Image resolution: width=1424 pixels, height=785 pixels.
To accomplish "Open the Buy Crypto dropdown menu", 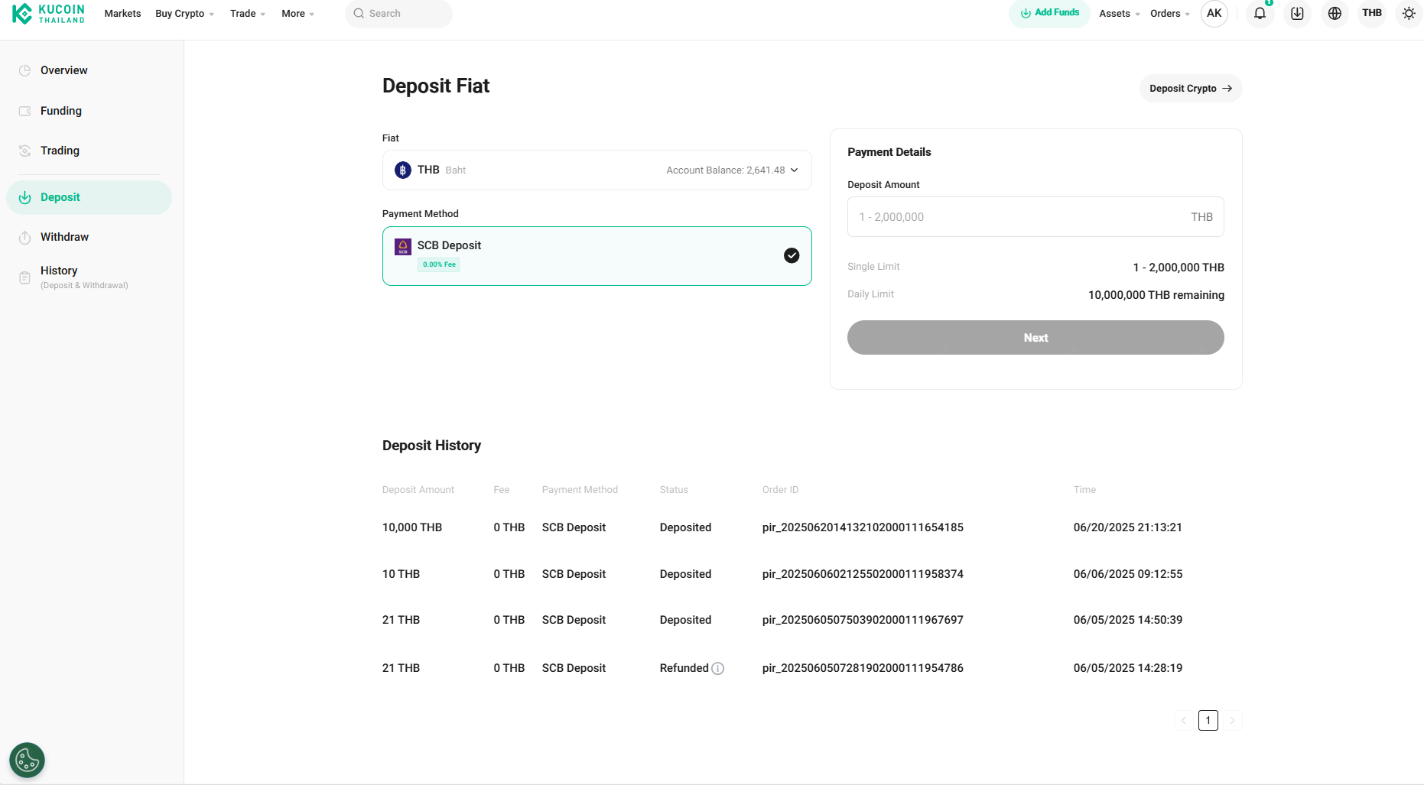I will pyautogui.click(x=184, y=14).
